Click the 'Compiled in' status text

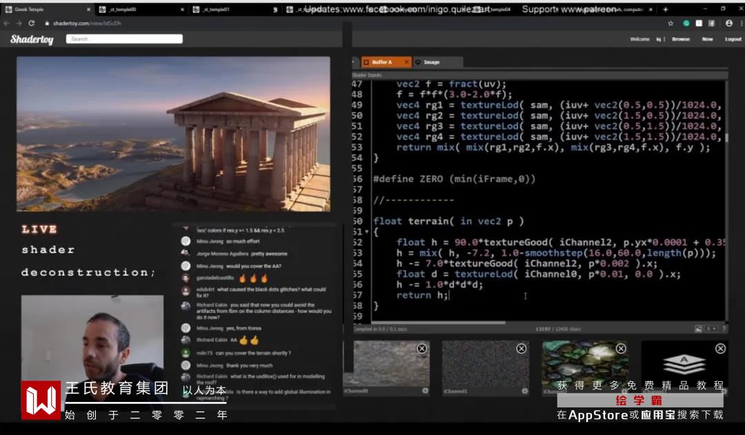[x=380, y=329]
